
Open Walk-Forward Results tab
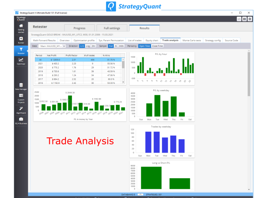(44, 40)
